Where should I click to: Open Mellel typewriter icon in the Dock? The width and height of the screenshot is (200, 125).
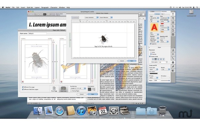(x=124, y=110)
